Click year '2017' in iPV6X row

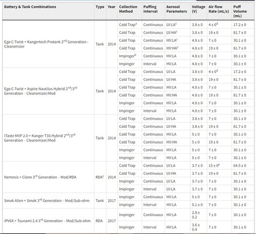click(112, 221)
